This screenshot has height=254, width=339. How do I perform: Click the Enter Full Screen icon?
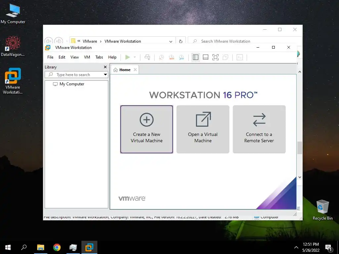click(215, 57)
